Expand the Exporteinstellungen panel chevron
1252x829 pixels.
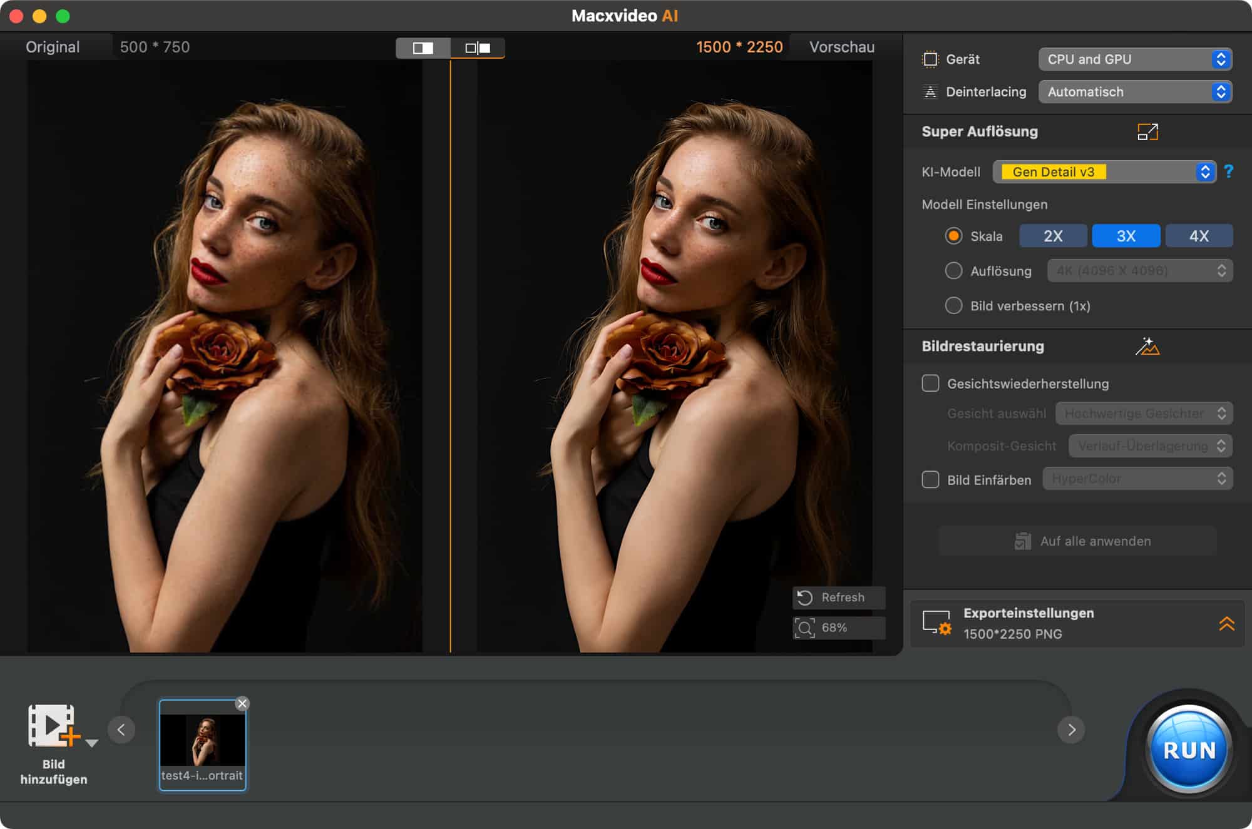pos(1226,624)
